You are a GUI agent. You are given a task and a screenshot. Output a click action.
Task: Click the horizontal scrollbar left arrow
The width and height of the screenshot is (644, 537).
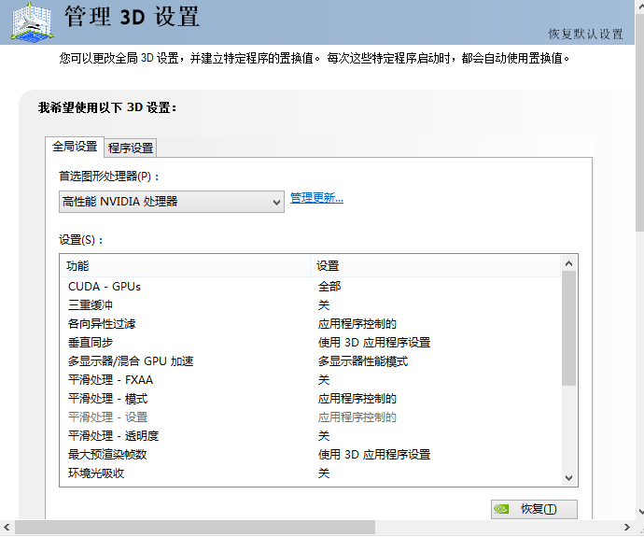click(7, 527)
